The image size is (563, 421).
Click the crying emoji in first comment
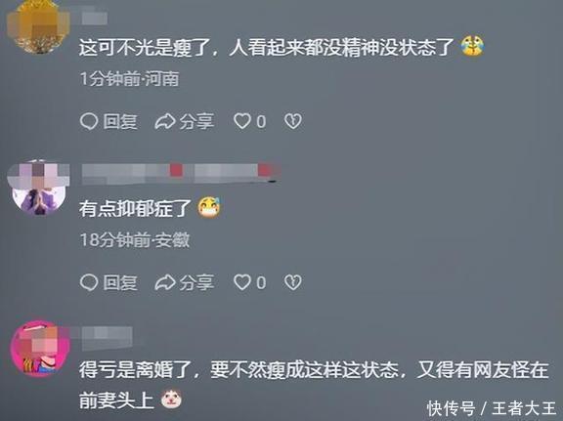pyautogui.click(x=472, y=46)
